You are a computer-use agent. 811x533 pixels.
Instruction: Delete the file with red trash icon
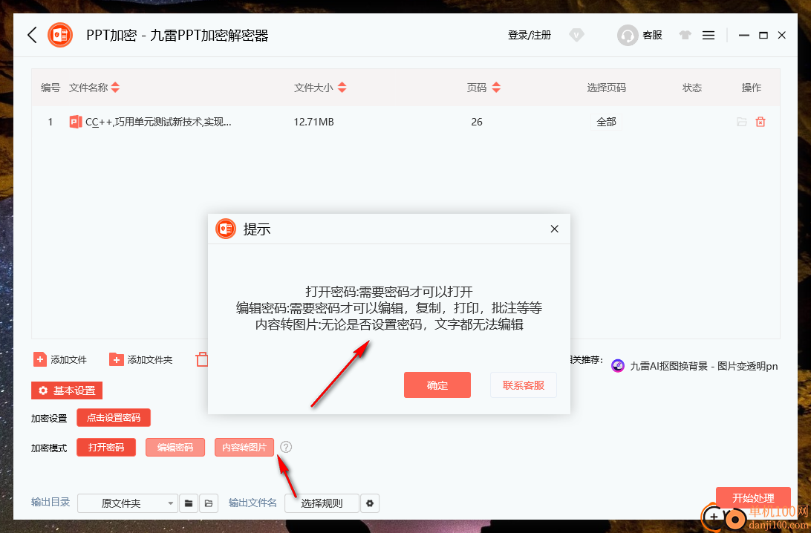760,122
